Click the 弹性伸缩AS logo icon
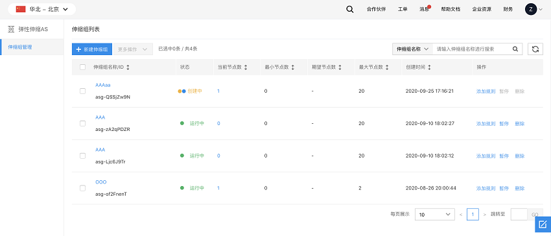Viewport: 551px width, 236px height. (11, 29)
